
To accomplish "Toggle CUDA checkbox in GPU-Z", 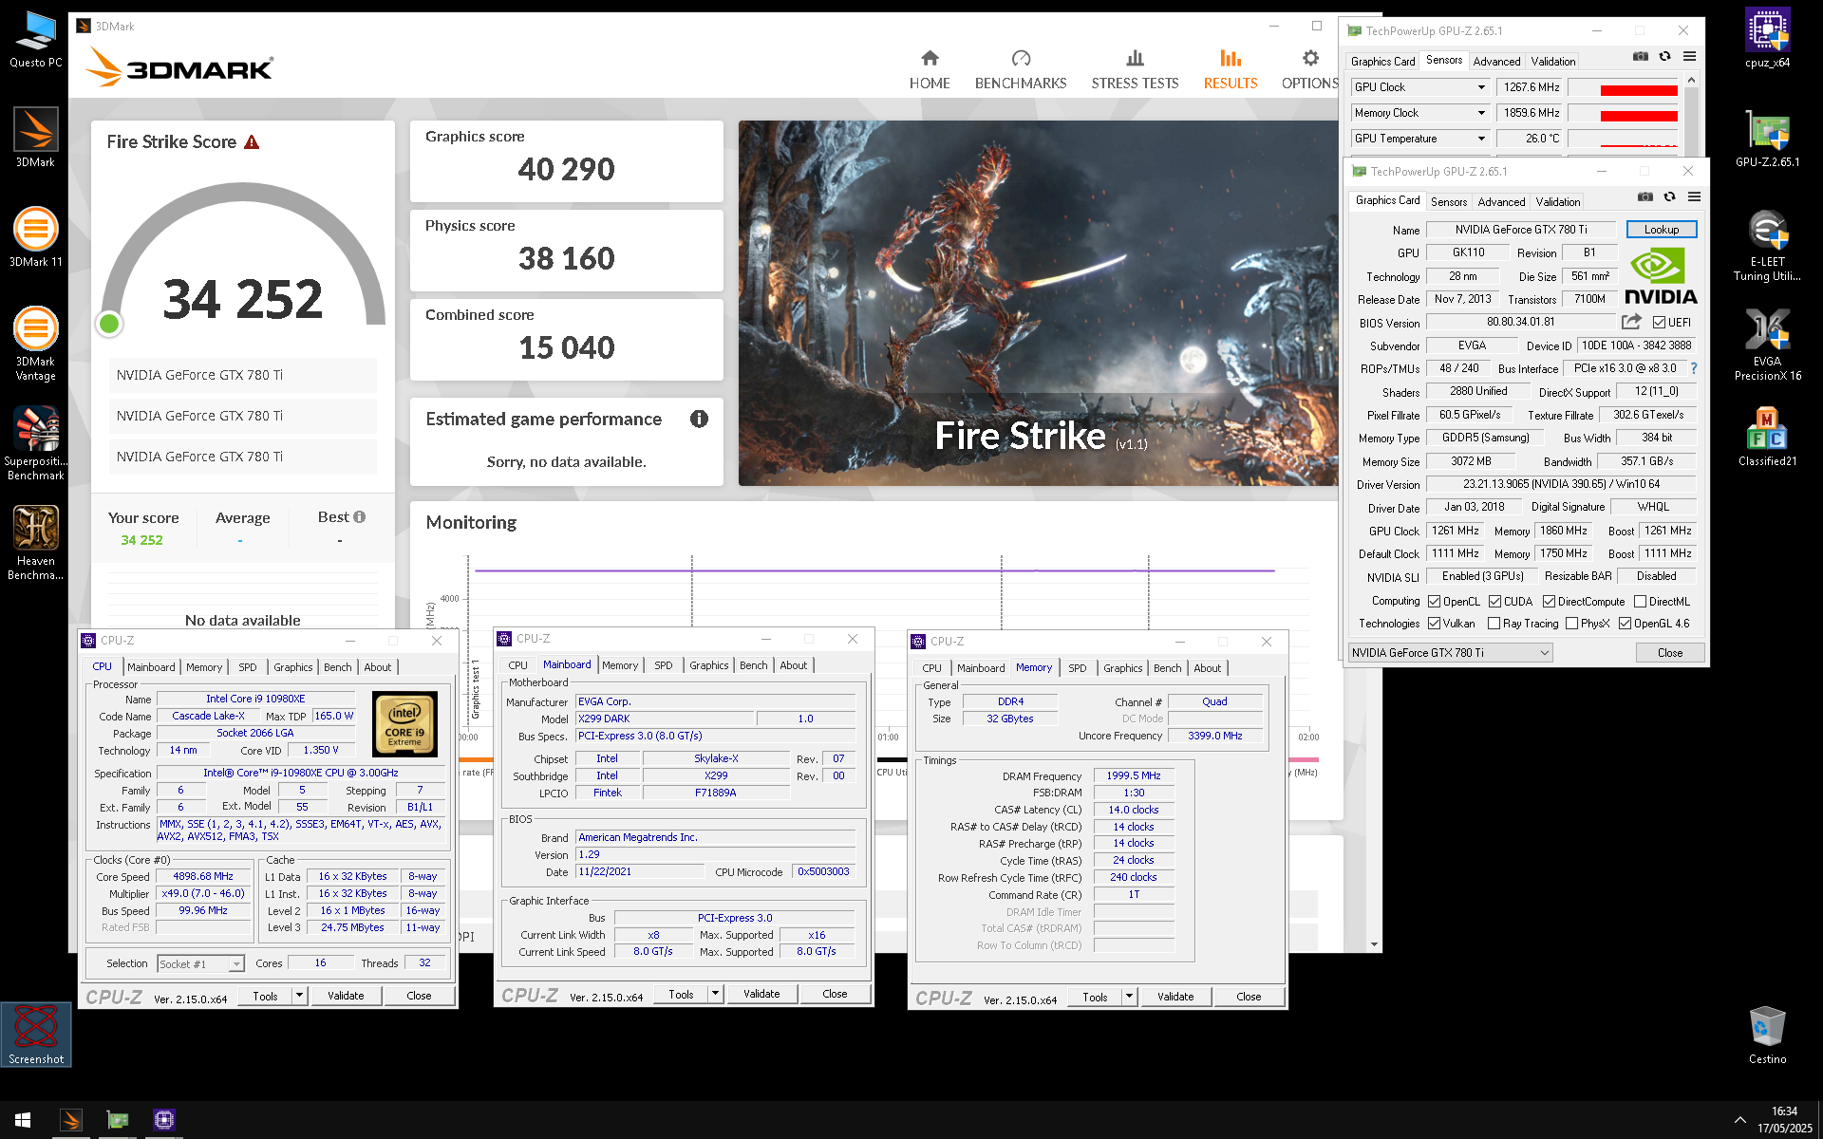I will pyautogui.click(x=1494, y=602).
